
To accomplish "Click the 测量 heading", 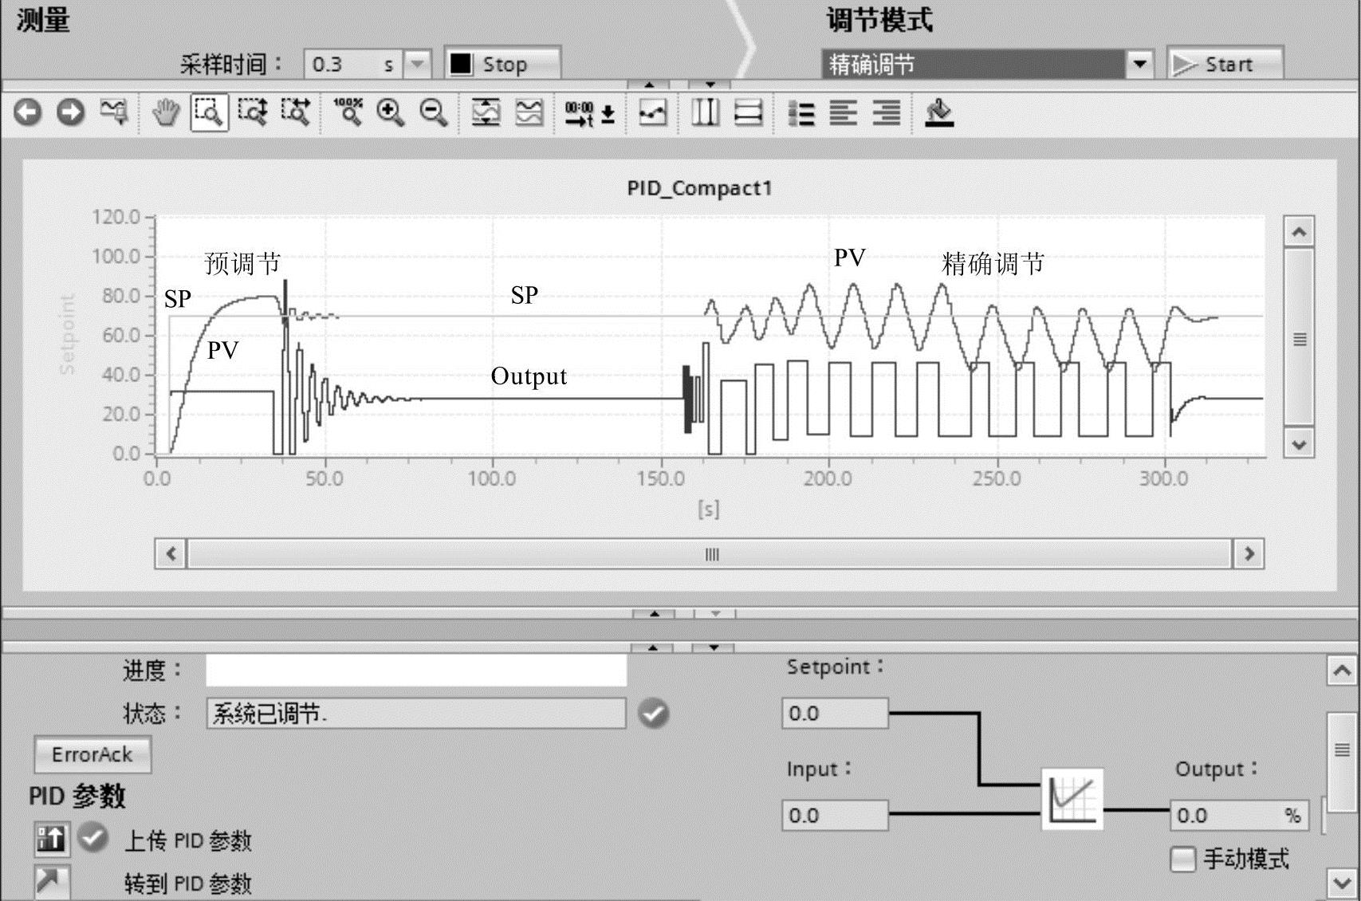I will [x=43, y=19].
